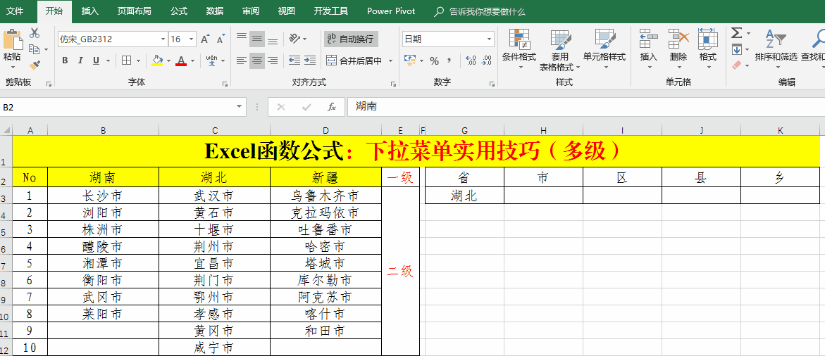The width and height of the screenshot is (825, 356).
Task: Click the 插入 insert cells icon
Action: 649,39
